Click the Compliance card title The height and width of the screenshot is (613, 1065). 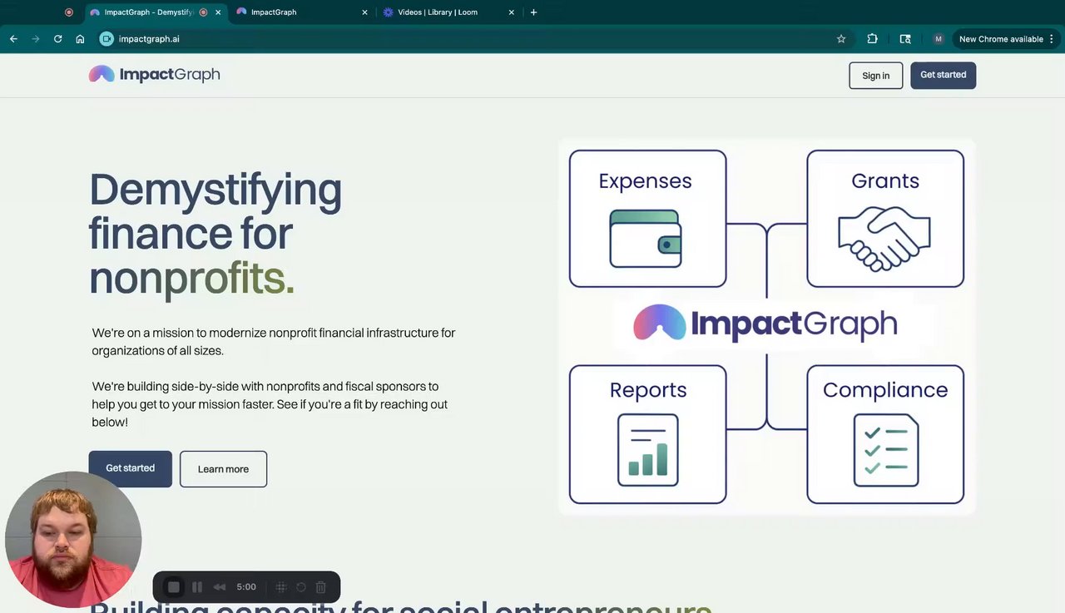pos(885,390)
